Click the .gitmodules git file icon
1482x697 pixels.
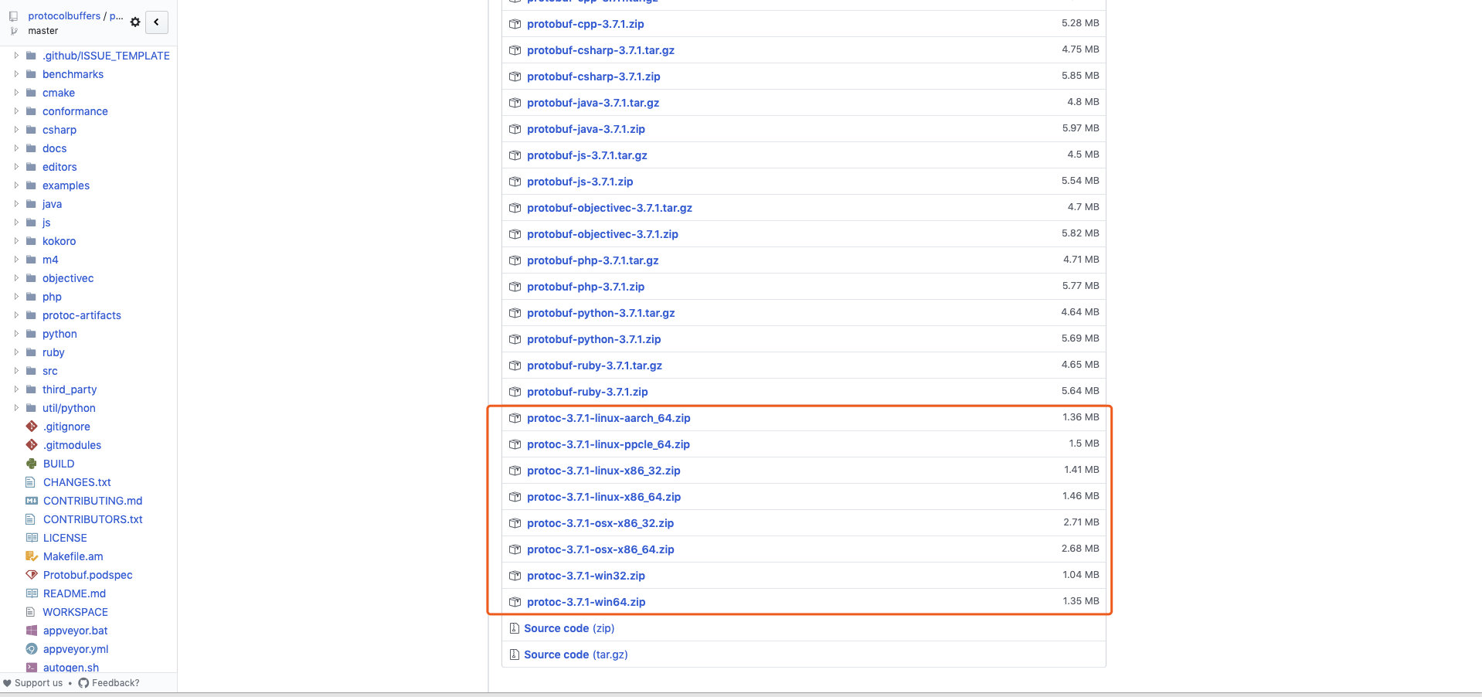click(32, 445)
